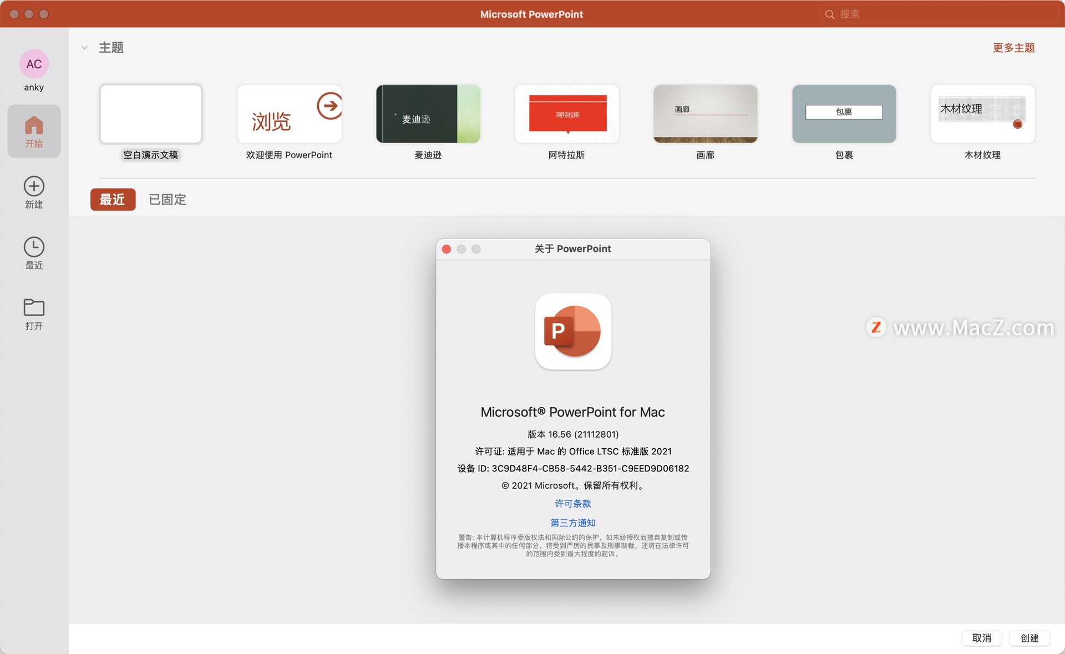Choose the 麦迪逊 theme thumbnail
Viewport: 1065px width, 654px height.
pos(428,114)
